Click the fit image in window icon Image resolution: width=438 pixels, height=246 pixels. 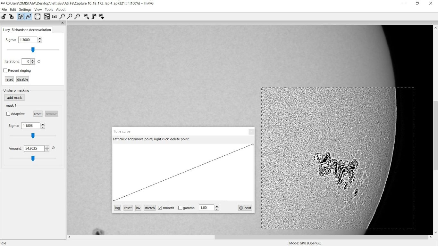[x=46, y=16]
